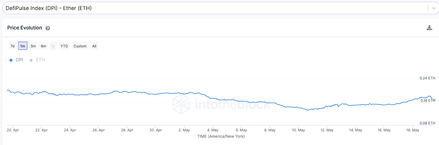The width and height of the screenshot is (439, 145).
Task: Click the DPI price line near 10. May
Action: tap(299, 108)
